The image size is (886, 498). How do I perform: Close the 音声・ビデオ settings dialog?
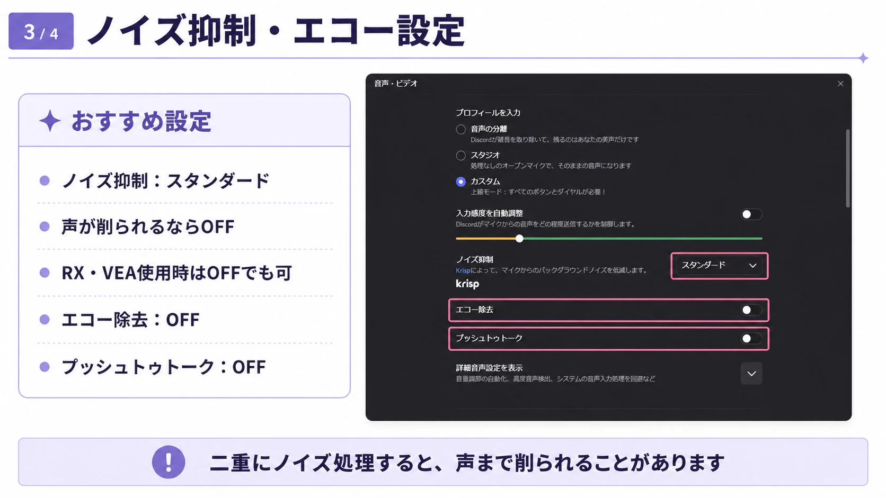pos(840,84)
